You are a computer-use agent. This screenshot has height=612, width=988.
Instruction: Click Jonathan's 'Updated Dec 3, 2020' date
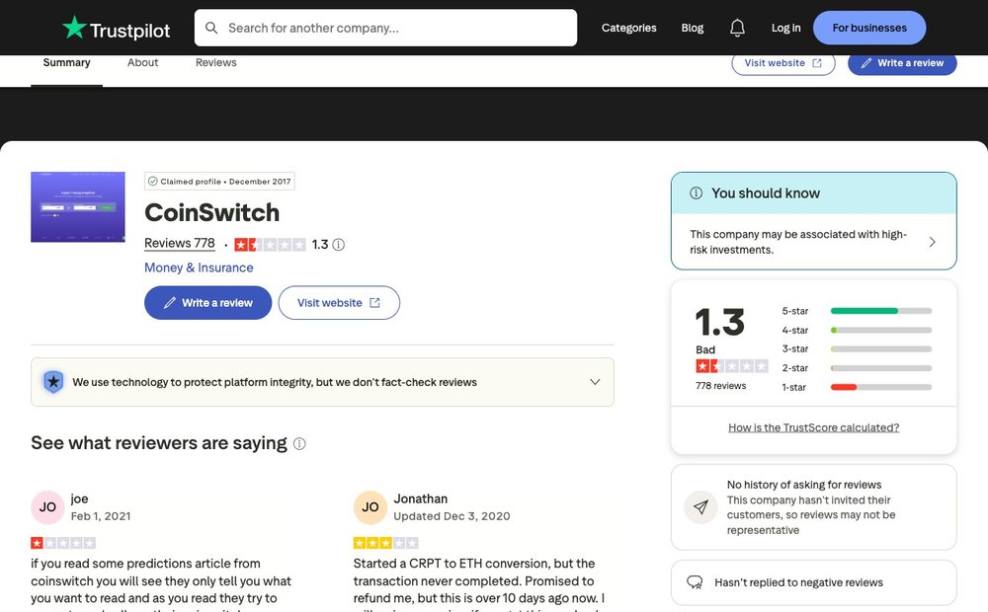click(452, 516)
